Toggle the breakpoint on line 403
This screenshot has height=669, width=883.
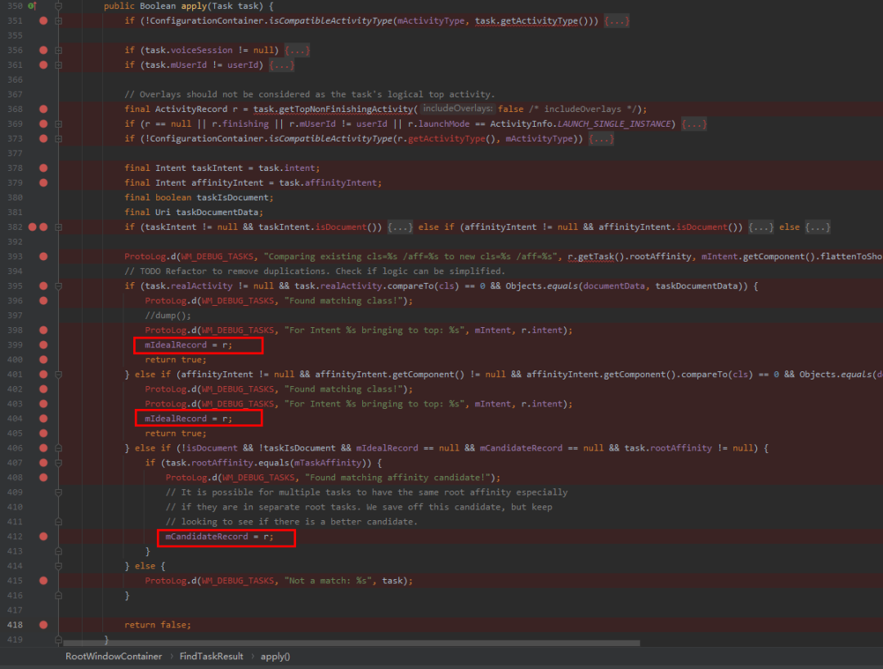tap(43, 404)
